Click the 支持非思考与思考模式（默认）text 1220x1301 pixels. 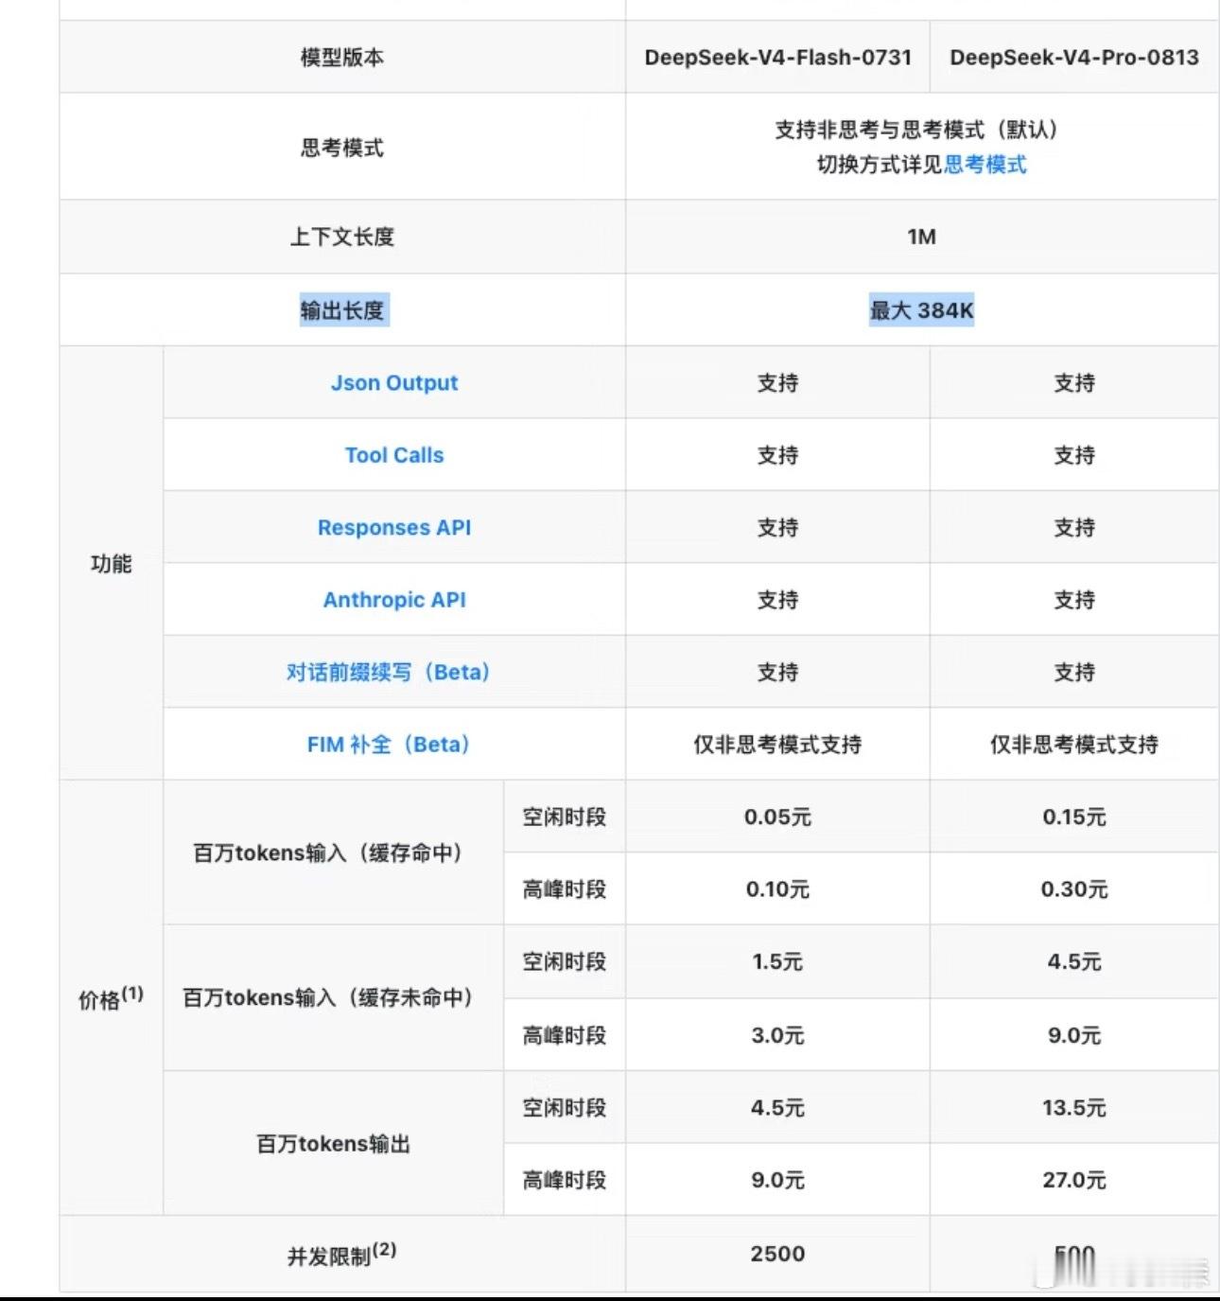pyautogui.click(x=916, y=130)
